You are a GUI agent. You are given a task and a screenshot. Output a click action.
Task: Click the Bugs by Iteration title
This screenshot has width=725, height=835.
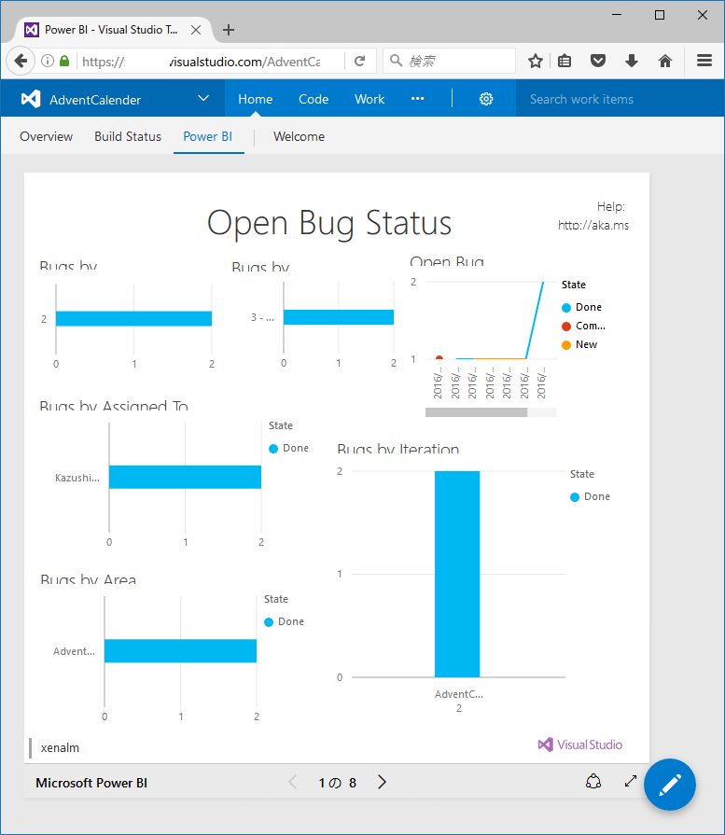[x=397, y=449]
